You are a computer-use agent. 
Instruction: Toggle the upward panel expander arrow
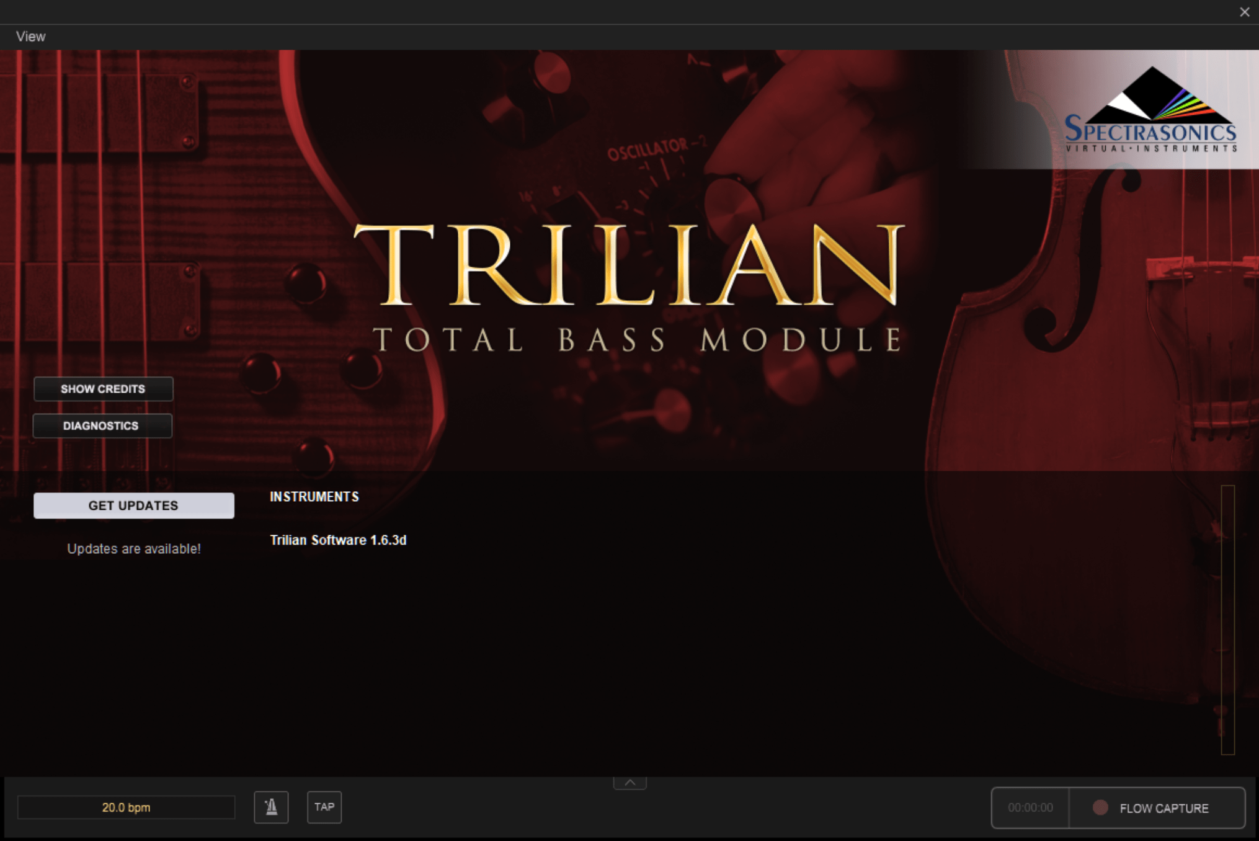pos(631,781)
